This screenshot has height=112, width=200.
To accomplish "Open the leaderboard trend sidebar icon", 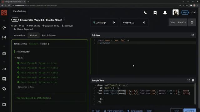I will tap(4, 69).
